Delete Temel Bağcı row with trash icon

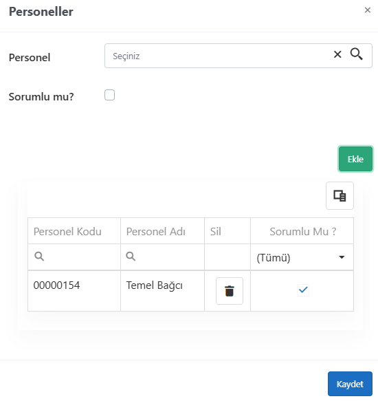(230, 291)
